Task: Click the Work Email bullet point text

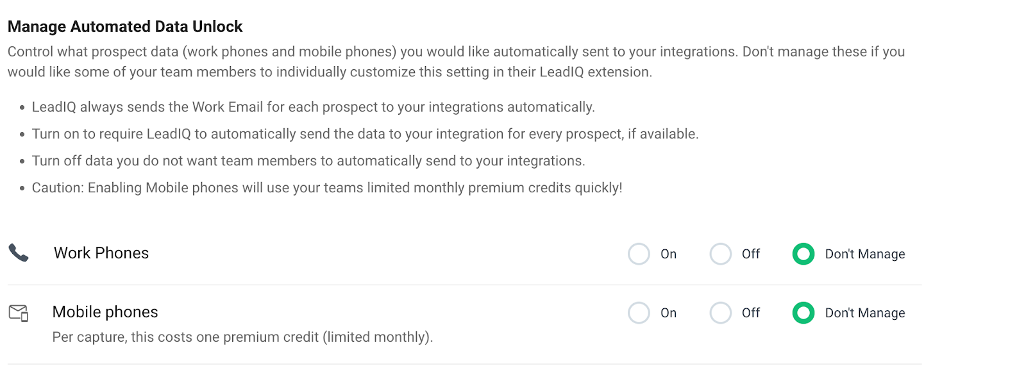Action: click(314, 107)
